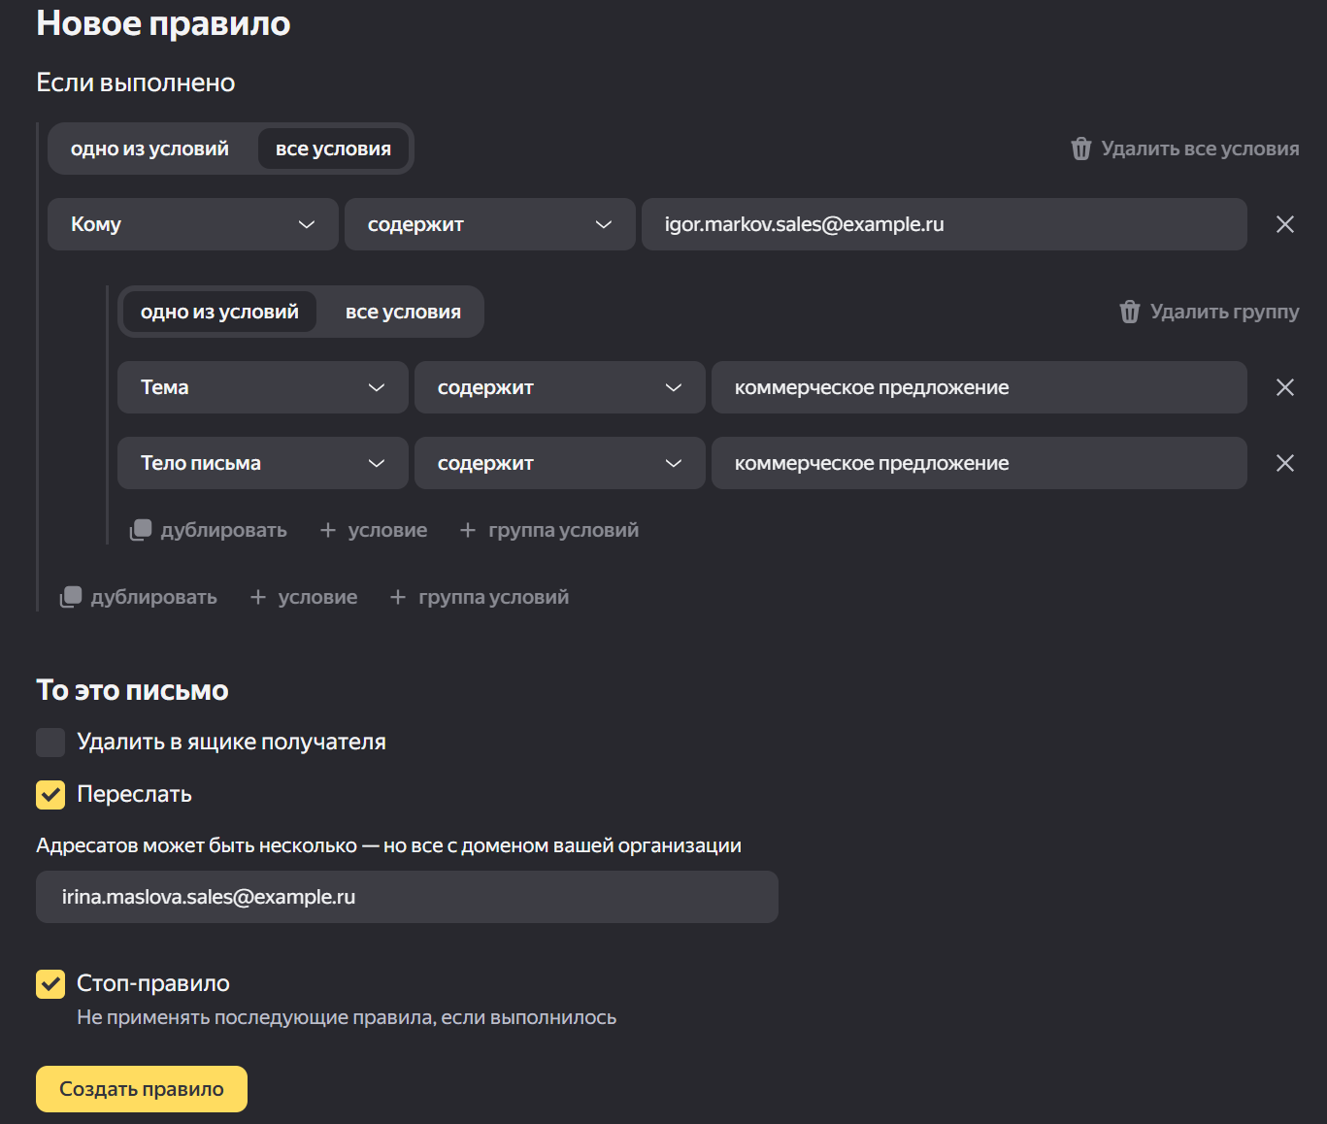
Task: Open содержит operator dropdown for Тело письма
Action: pyautogui.click(x=559, y=463)
